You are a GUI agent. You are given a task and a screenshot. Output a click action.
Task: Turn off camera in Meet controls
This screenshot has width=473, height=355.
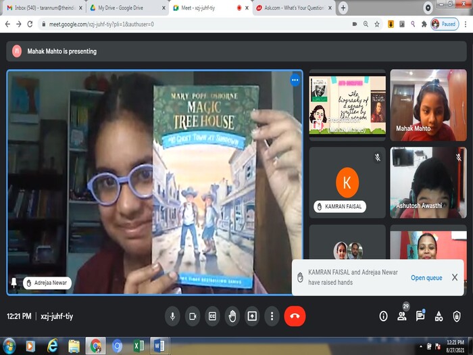pyautogui.click(x=193, y=316)
